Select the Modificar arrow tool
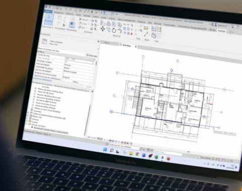The height and width of the screenshot is (191, 242). click(49, 19)
